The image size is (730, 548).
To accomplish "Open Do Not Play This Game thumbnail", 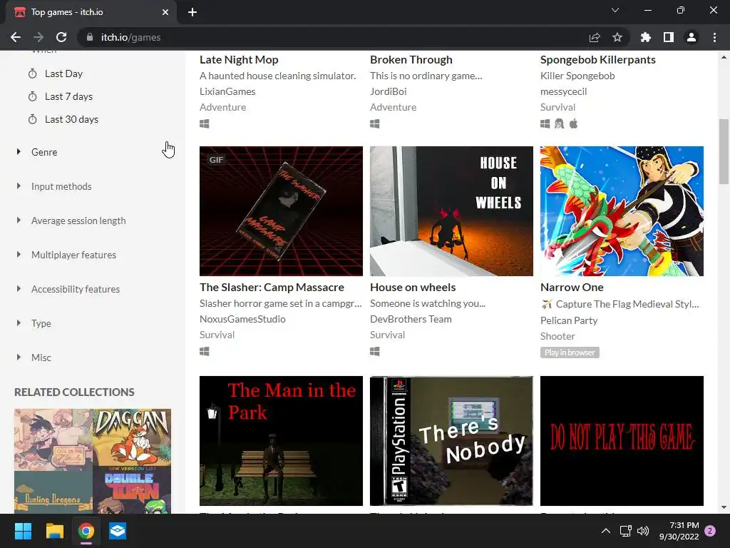I will click(x=622, y=441).
